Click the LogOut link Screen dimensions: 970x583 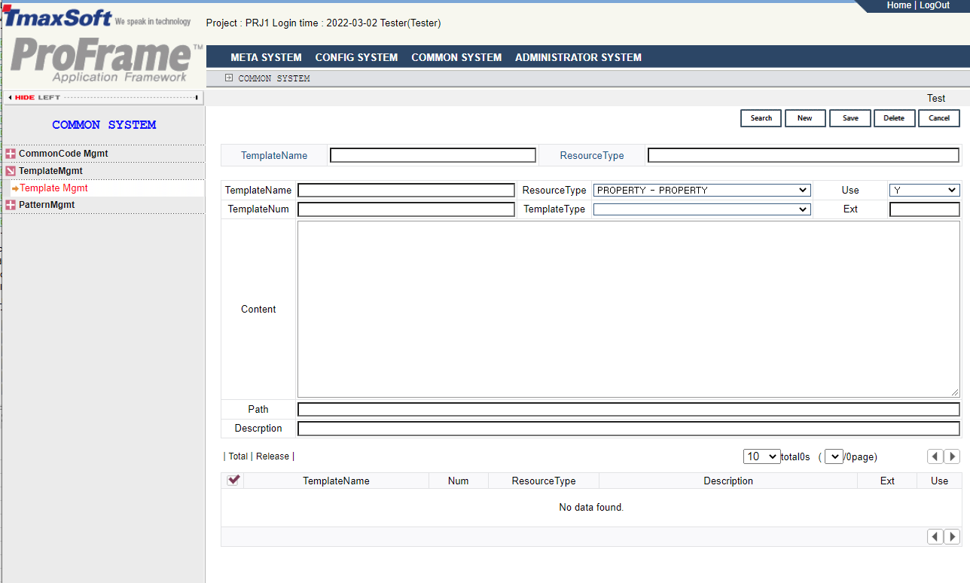coord(935,5)
